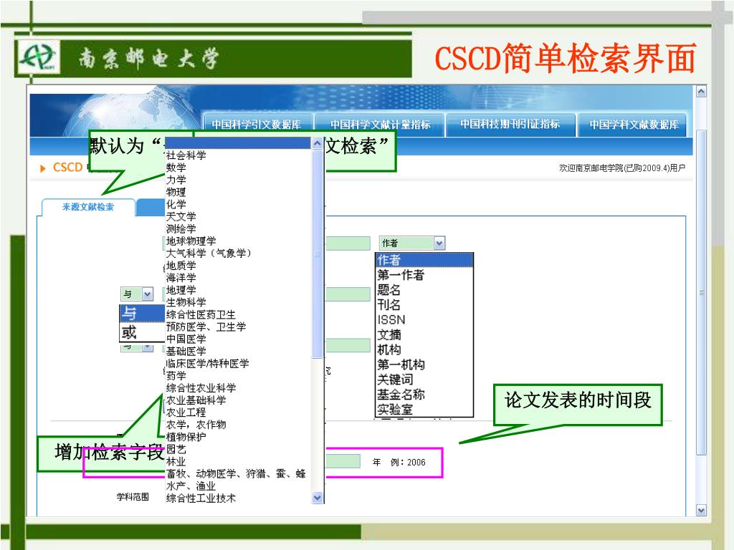Select 数学 in subject list
The image size is (734, 550).
238,168
